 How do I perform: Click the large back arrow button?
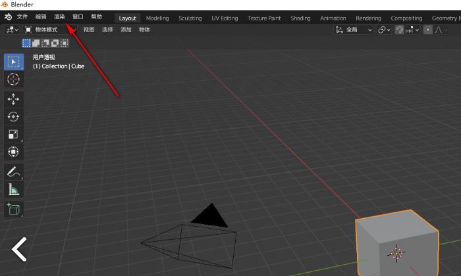(20, 249)
